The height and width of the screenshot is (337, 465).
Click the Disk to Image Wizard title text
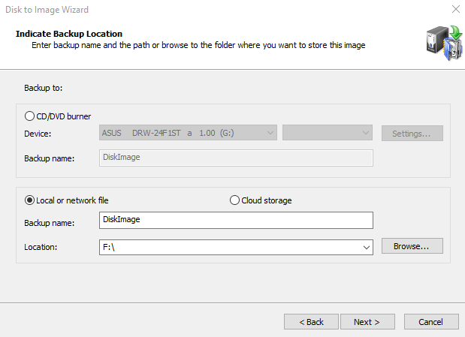click(47, 10)
